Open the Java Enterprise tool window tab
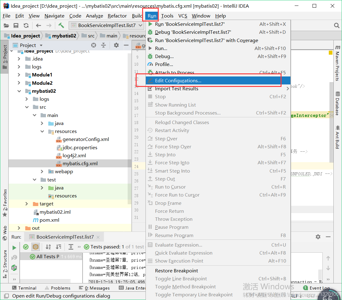This screenshot has height=300, width=342. [x=132, y=288]
